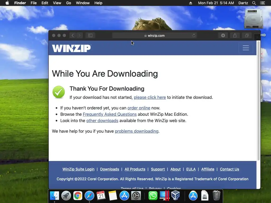
Task: Open the 'problems downloading' help link
Action: [137, 131]
